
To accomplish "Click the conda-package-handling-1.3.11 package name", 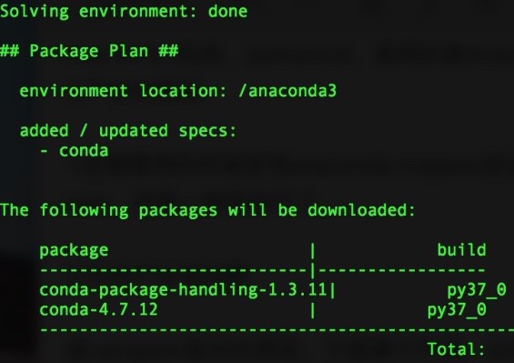I will click(183, 290).
